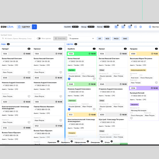Open comment icon on Провал card 1354
The width and height of the screenshot is (159, 159).
pos(100,79)
